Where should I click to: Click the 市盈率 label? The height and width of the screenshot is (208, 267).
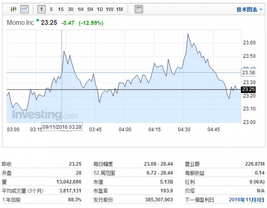click(100, 191)
